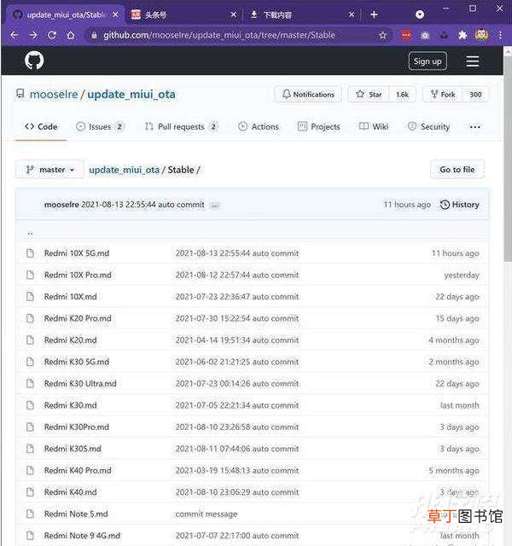Open the Issues tab
The height and width of the screenshot is (546, 512).
pyautogui.click(x=100, y=127)
